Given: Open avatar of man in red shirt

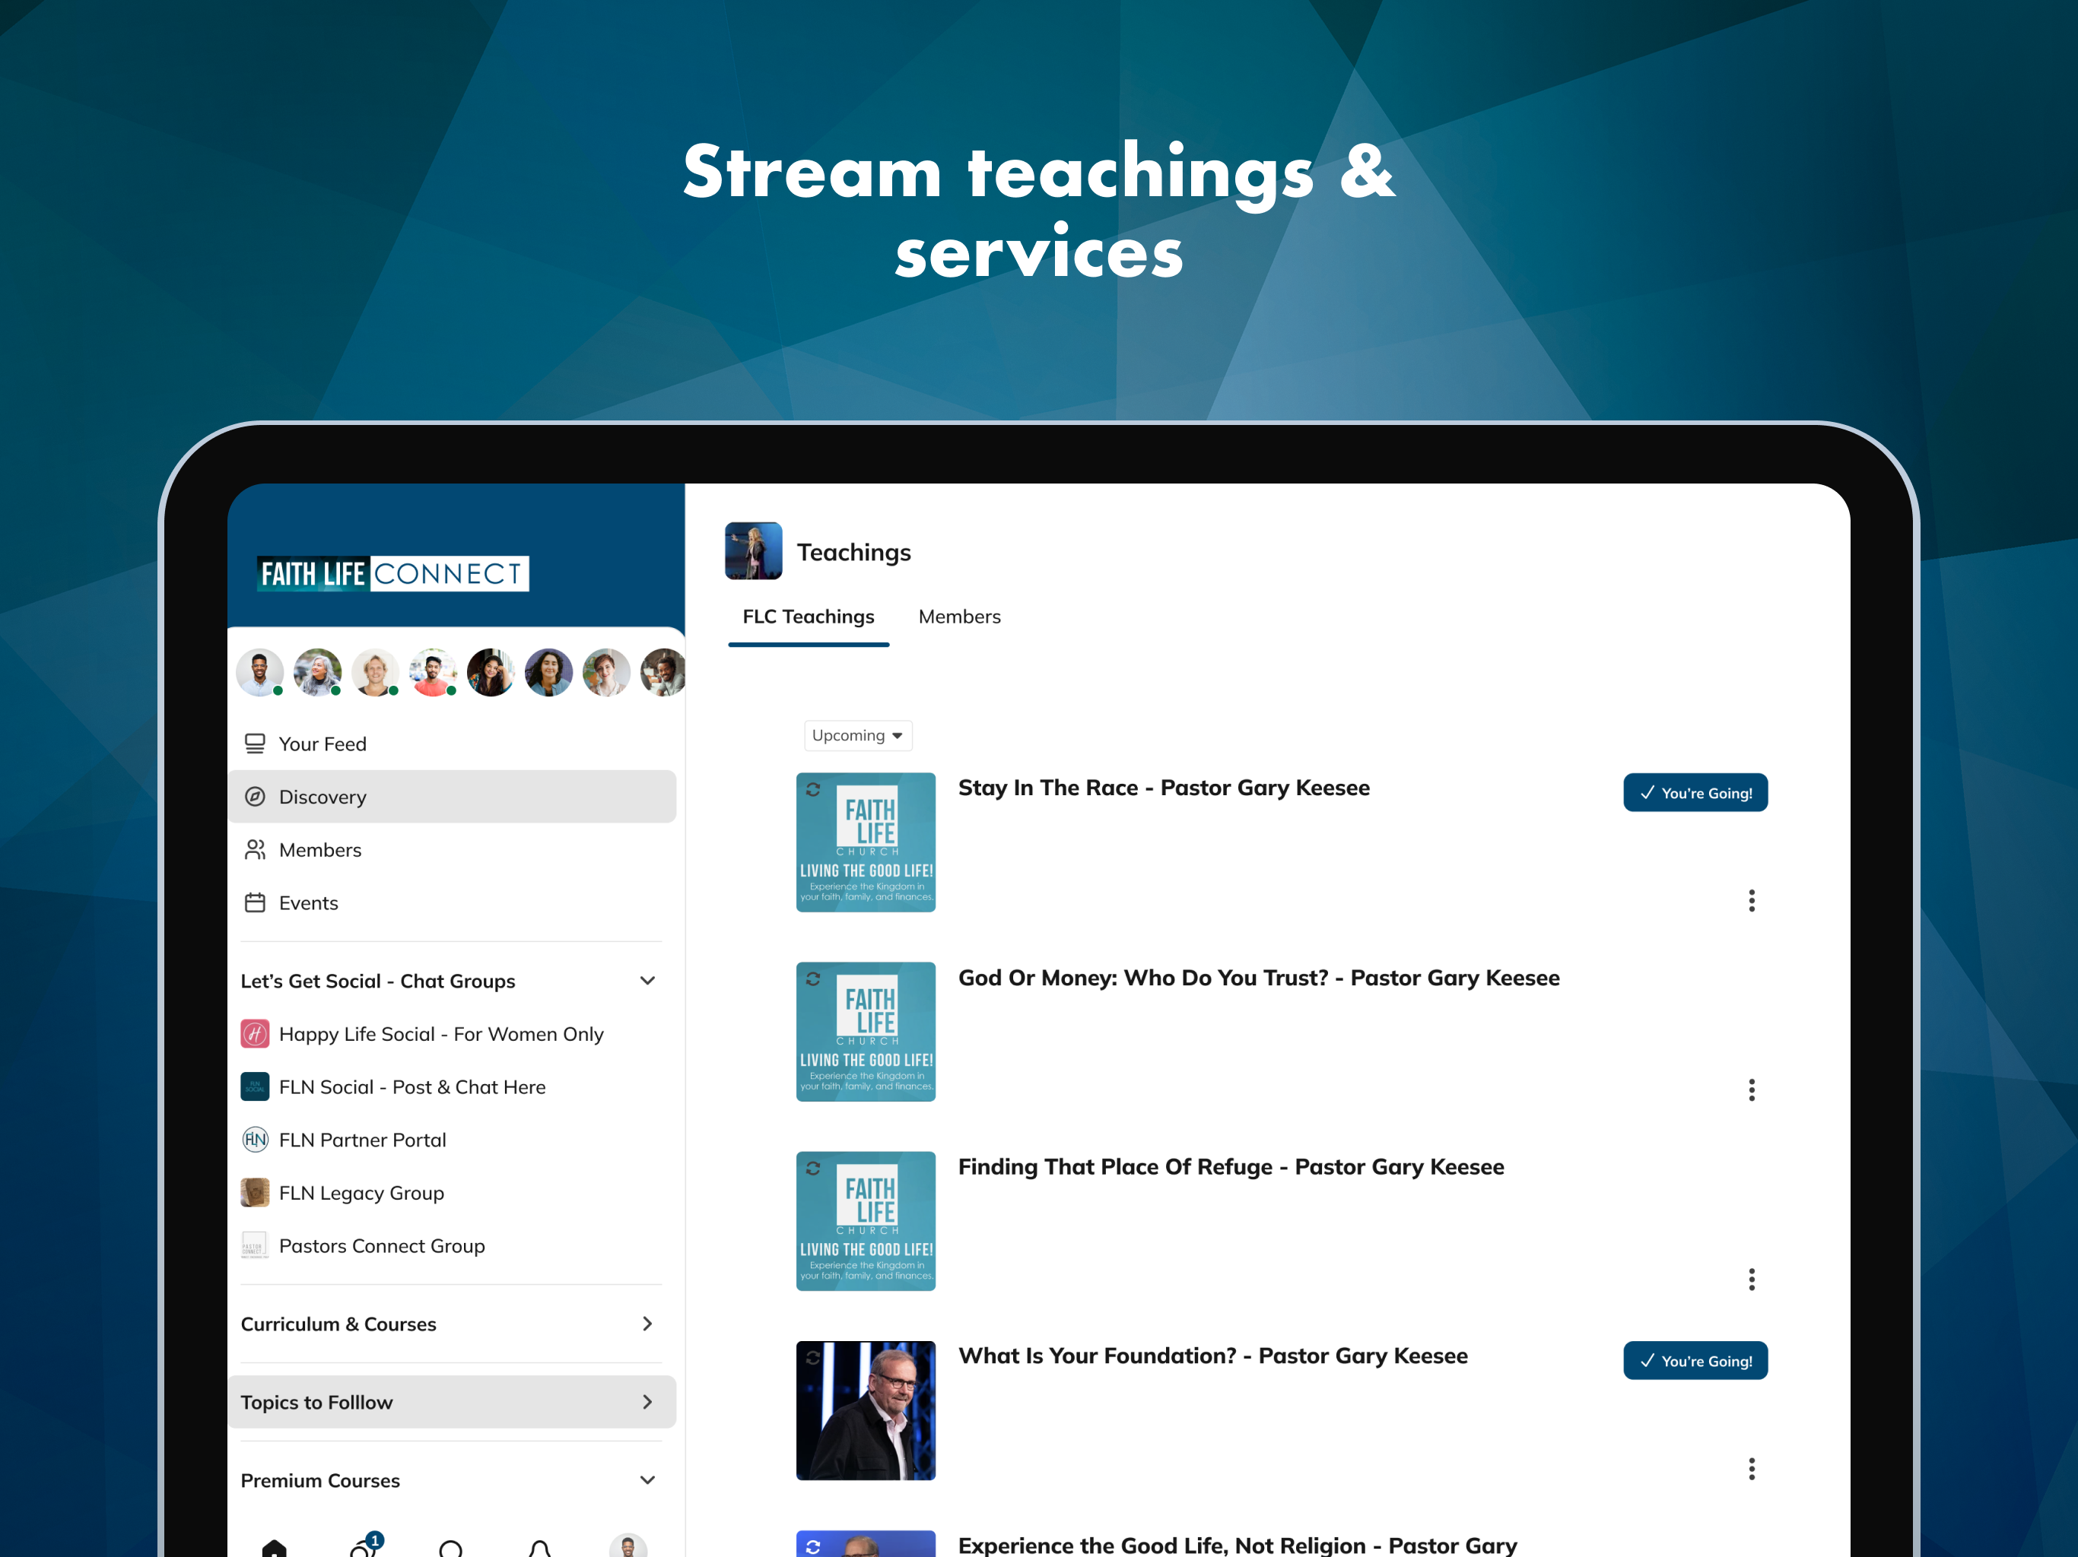Looking at the screenshot, I should 433,672.
